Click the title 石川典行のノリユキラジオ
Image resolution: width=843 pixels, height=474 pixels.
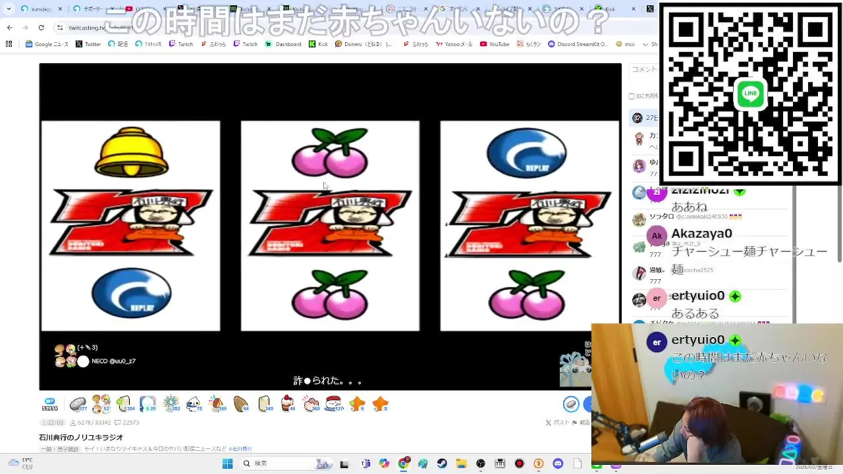pyautogui.click(x=81, y=437)
